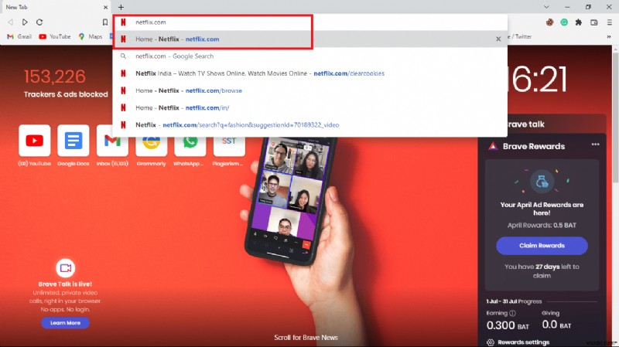Click Trackers & ads blocked counter
This screenshot has height=347, width=619.
pyautogui.click(x=66, y=83)
